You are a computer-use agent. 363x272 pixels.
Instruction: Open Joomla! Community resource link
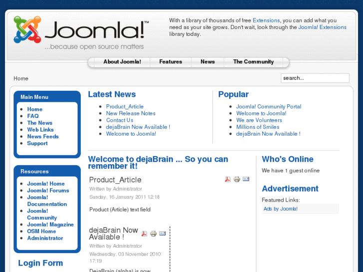click(x=42, y=215)
